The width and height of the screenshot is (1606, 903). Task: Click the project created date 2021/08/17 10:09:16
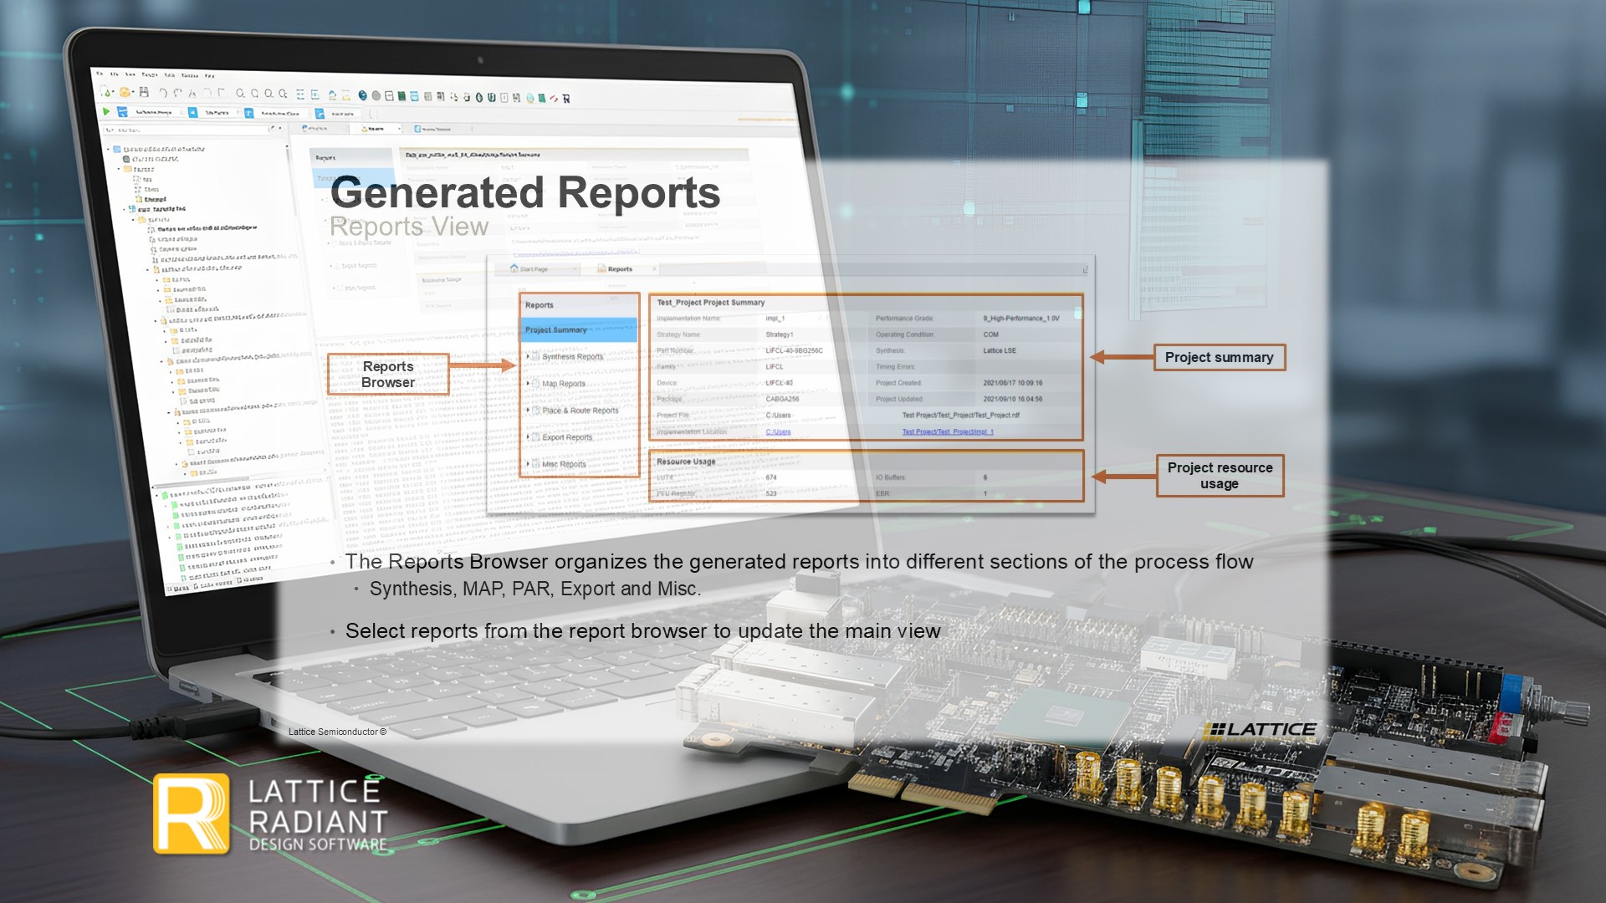[x=1013, y=383]
